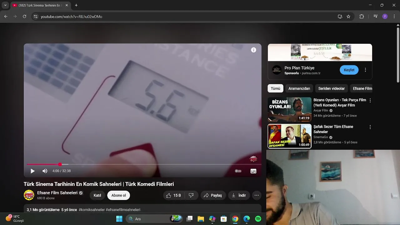
Task: Open the Chrome extensions puzzle icon
Action: click(362, 17)
